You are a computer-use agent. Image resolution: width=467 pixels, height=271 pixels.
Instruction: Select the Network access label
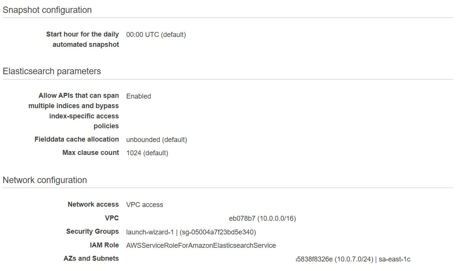(x=93, y=204)
